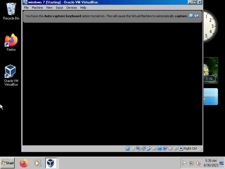225x169 pixels.
Task: Click the shared folders status icon
Action: coord(154,148)
